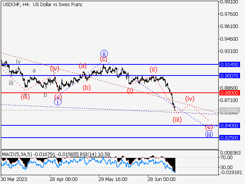This screenshot has height=184, width=245.
Task: Select the circled blue 'iii' wave label
Action: pos(209,134)
